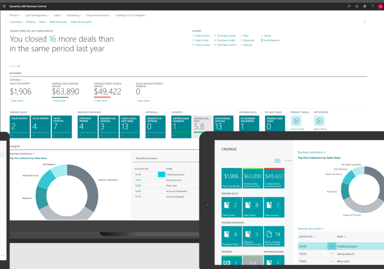The width and height of the screenshot is (384, 269).
Task: Expand Business Assistance dropdown on tablet
Action: click(x=312, y=153)
